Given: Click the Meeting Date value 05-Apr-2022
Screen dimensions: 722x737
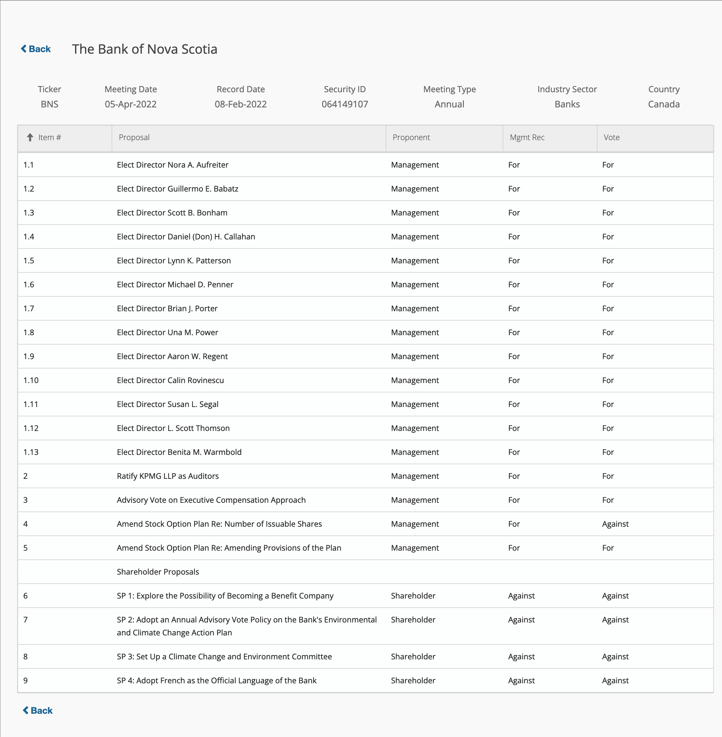Looking at the screenshot, I should (x=130, y=104).
